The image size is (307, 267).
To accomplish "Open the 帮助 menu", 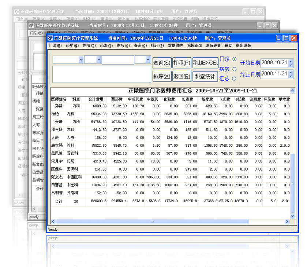I will [228, 45].
